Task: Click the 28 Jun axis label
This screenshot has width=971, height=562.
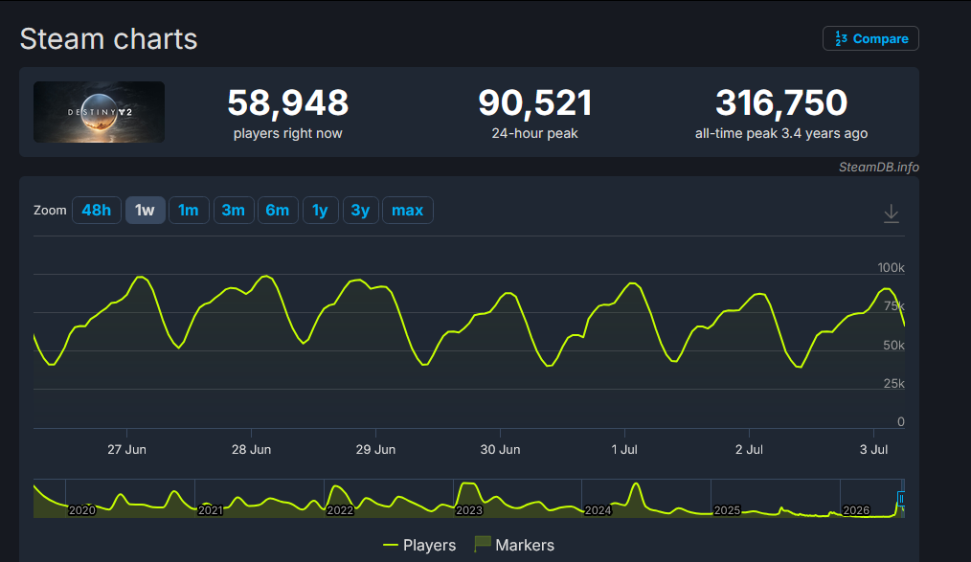Action: point(252,449)
